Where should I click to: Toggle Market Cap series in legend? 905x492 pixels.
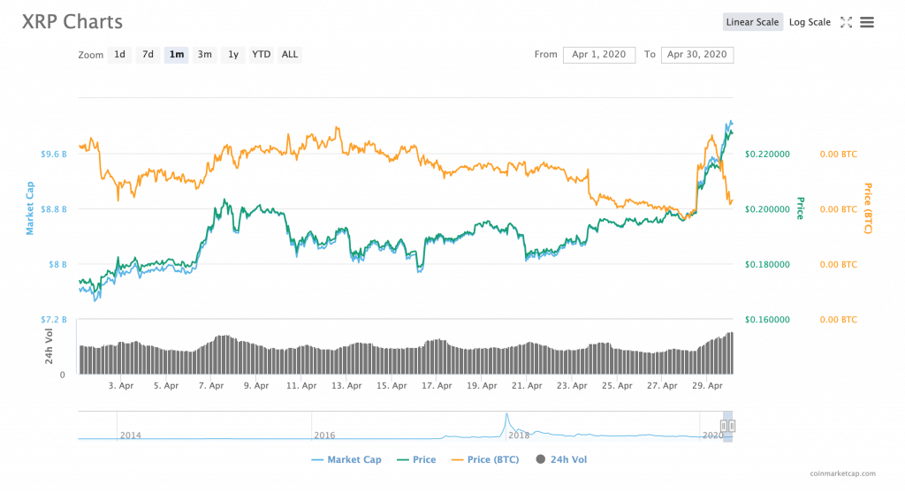(x=348, y=459)
